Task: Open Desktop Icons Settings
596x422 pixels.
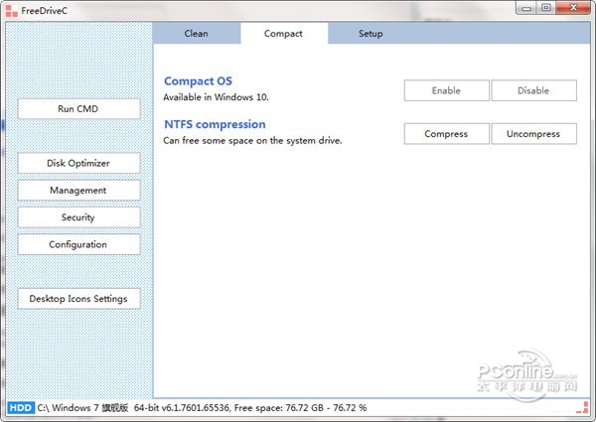Action: 78,299
